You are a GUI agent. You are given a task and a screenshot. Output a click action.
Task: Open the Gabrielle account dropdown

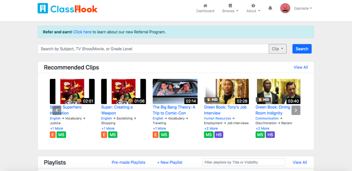[303, 8]
